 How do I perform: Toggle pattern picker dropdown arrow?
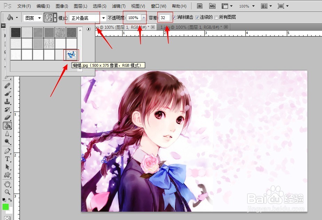pos(55,18)
